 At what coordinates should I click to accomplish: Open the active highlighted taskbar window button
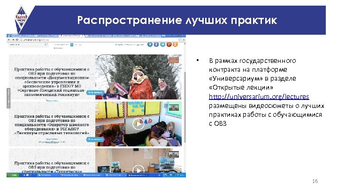[x=138, y=175]
